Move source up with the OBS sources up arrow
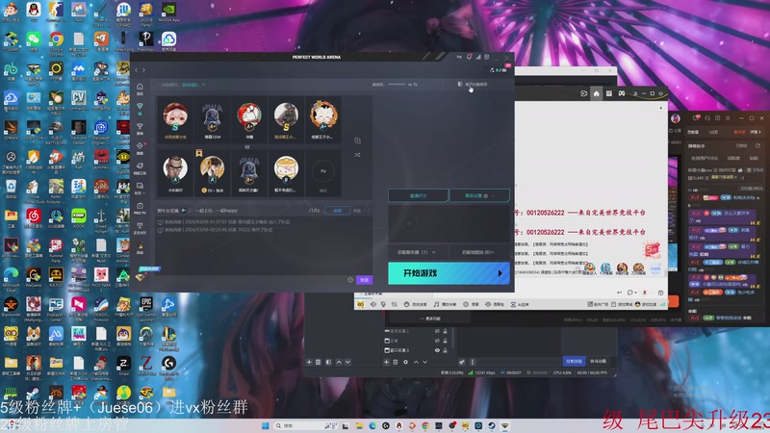The height and width of the screenshot is (433, 770). click(416, 363)
